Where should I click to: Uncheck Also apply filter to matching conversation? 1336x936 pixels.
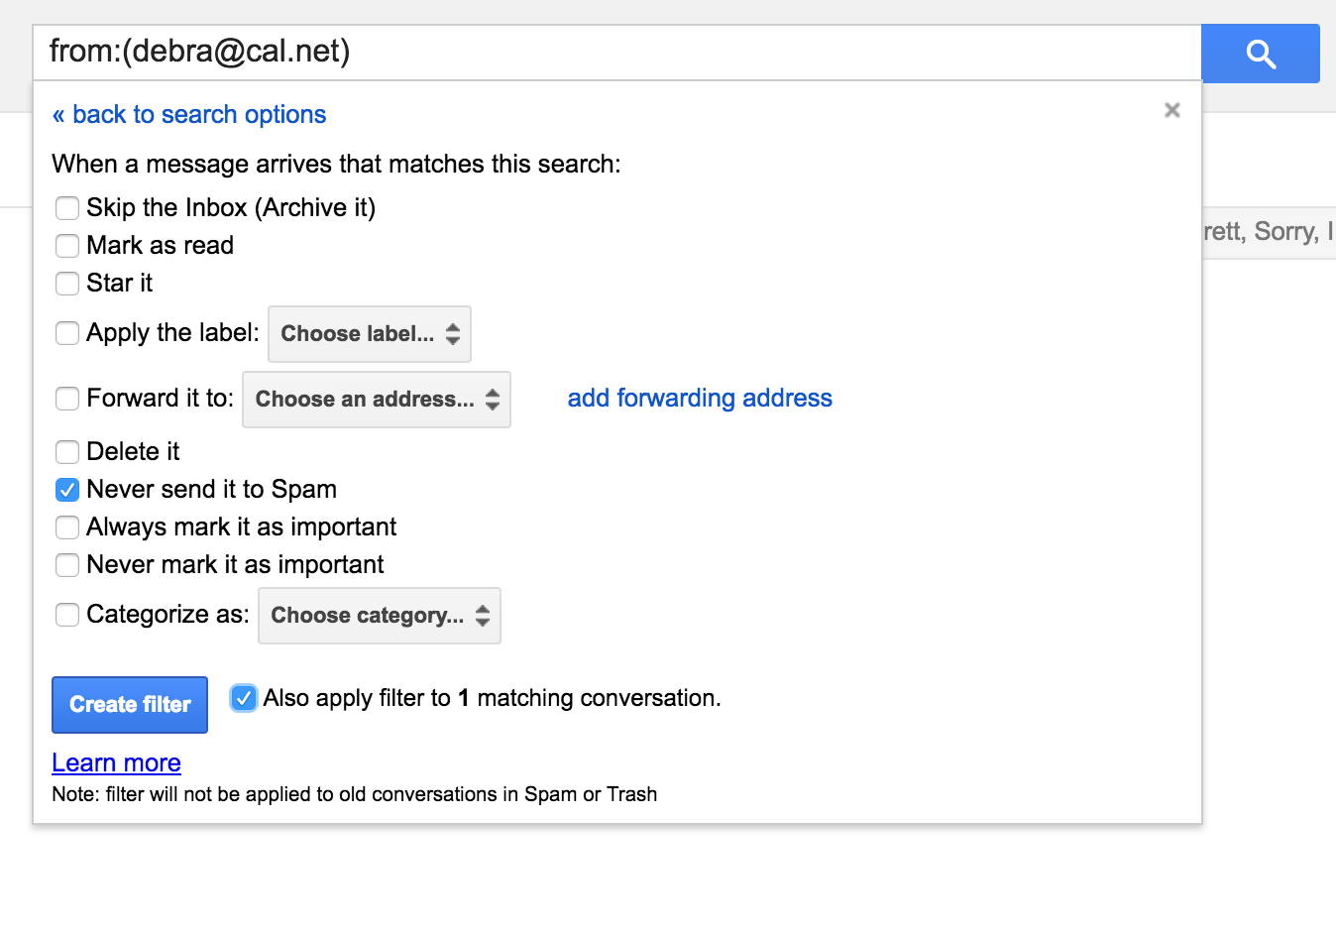tap(244, 698)
